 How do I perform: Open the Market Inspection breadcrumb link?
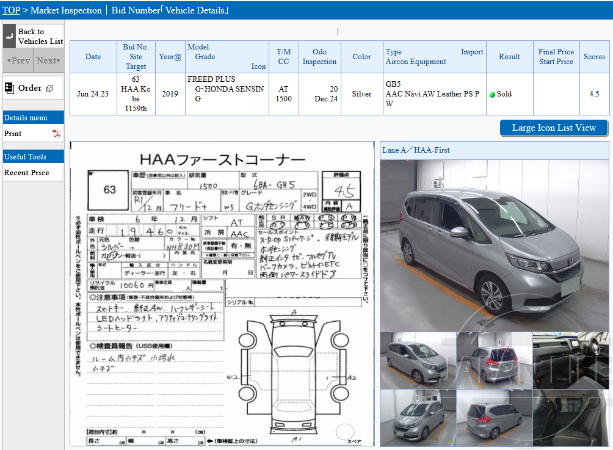pyautogui.click(x=67, y=10)
